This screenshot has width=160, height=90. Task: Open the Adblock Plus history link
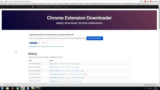coord(55,81)
